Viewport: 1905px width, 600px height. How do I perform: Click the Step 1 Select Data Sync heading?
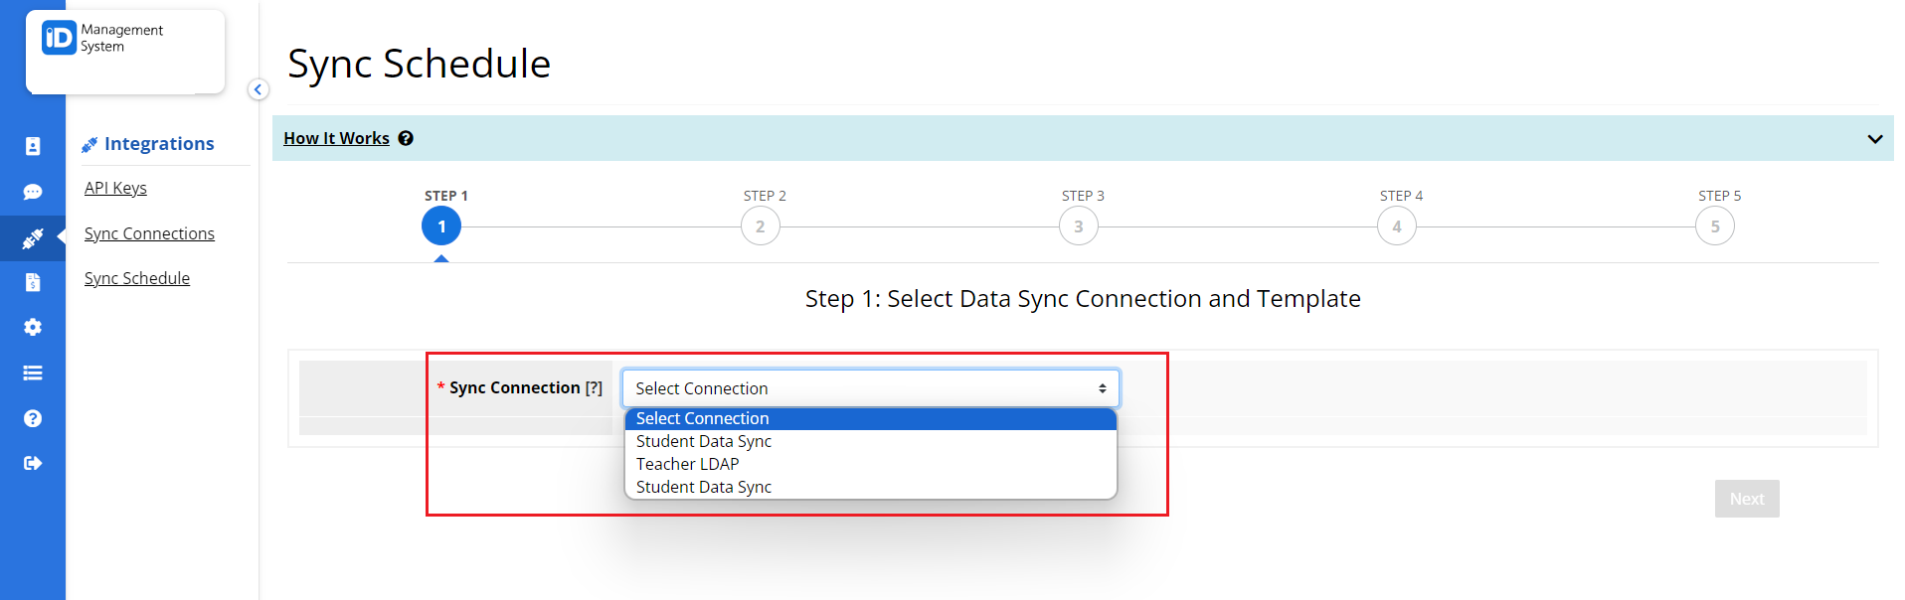(x=1083, y=299)
